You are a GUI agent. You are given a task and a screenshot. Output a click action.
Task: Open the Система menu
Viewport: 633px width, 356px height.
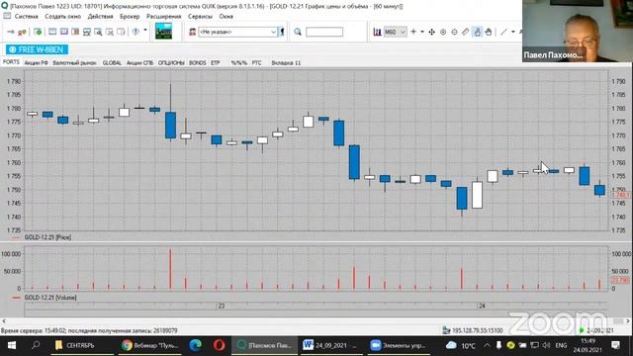[x=27, y=17]
